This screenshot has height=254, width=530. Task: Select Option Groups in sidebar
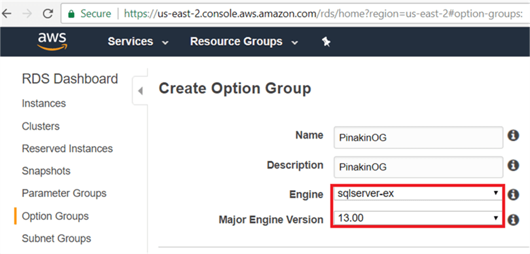[x=55, y=216]
